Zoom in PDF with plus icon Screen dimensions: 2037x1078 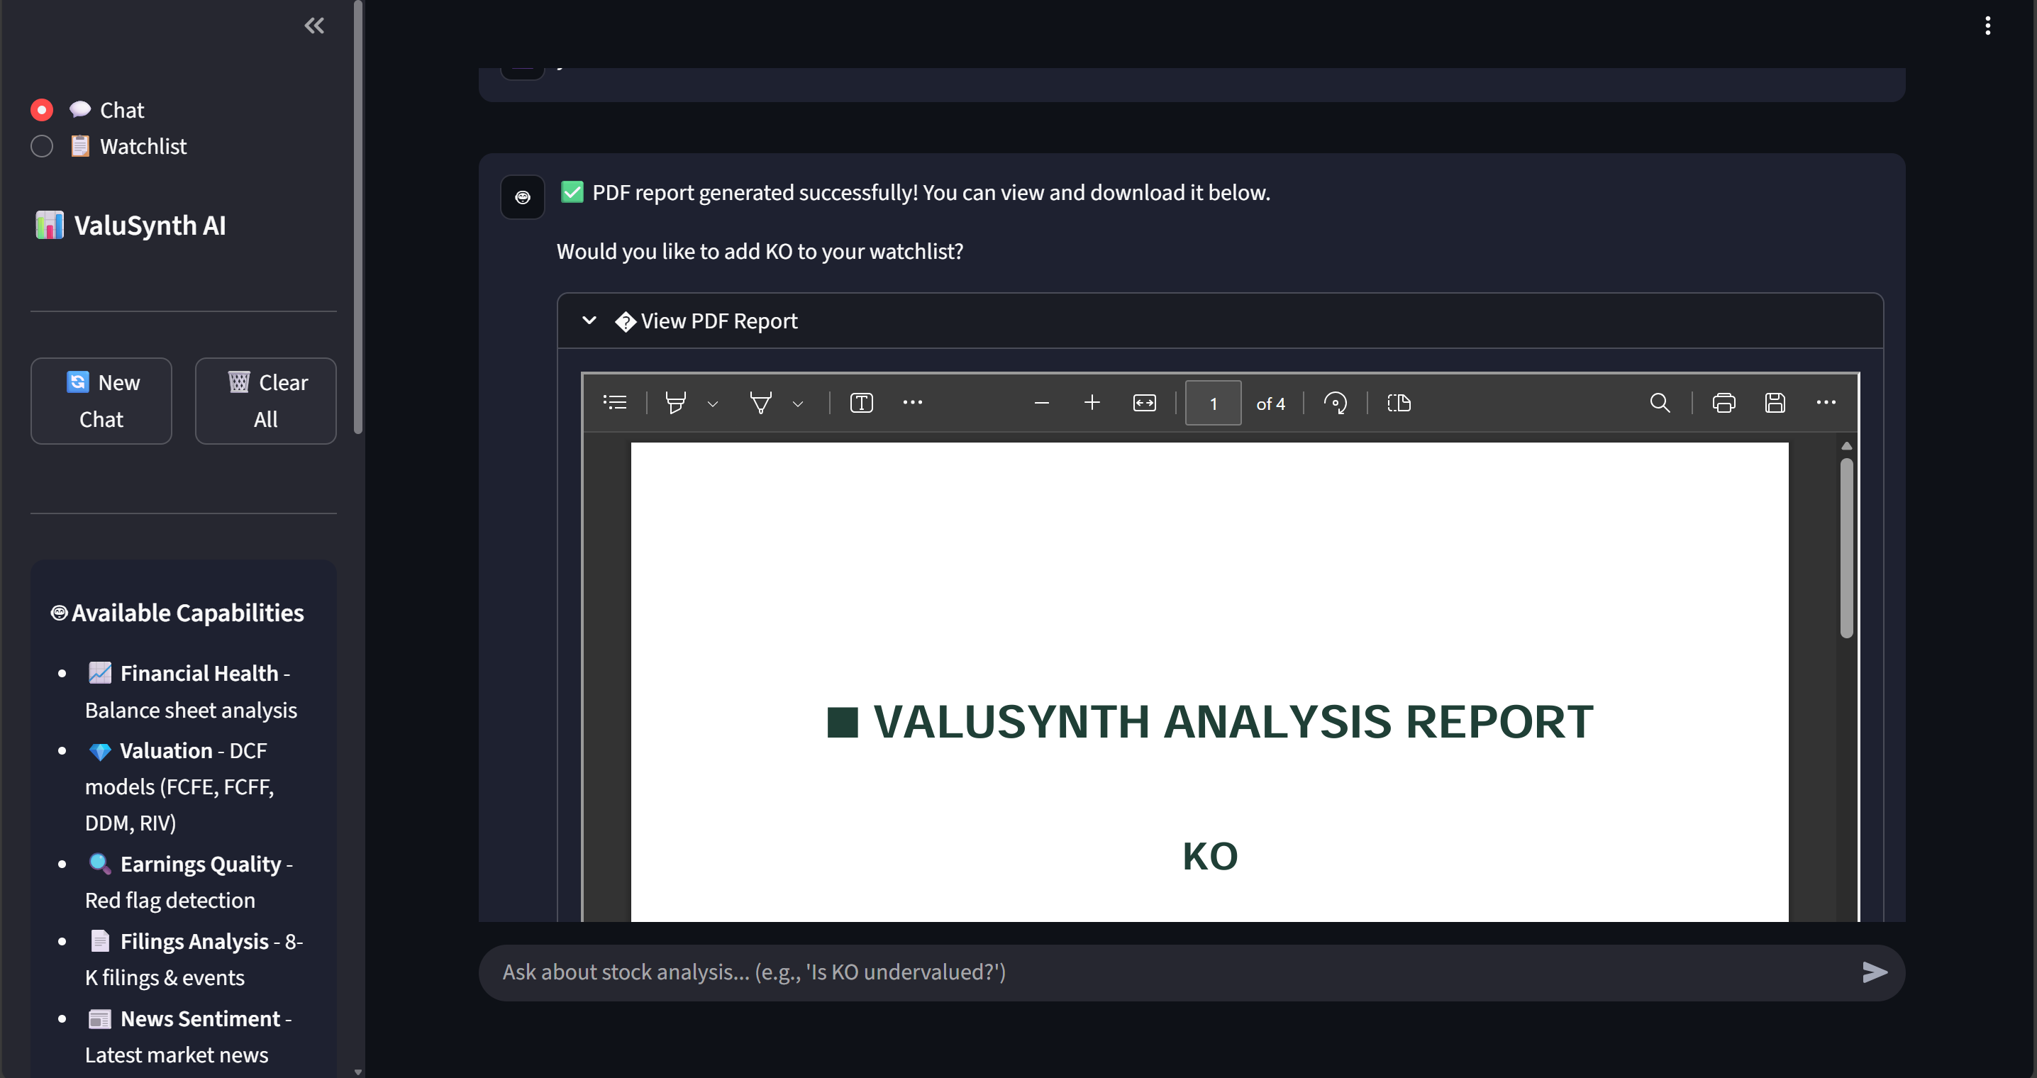click(1092, 403)
